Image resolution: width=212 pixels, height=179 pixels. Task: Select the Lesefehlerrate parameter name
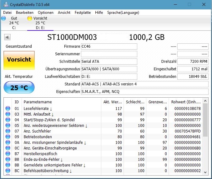click(x=36, y=109)
